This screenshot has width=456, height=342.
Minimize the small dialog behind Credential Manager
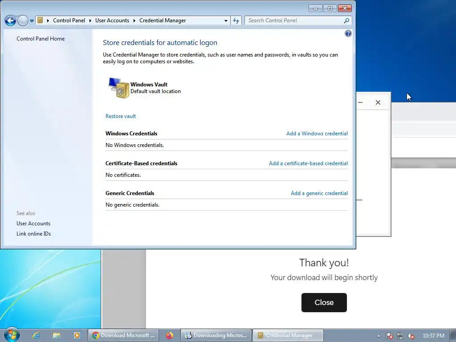(360, 102)
